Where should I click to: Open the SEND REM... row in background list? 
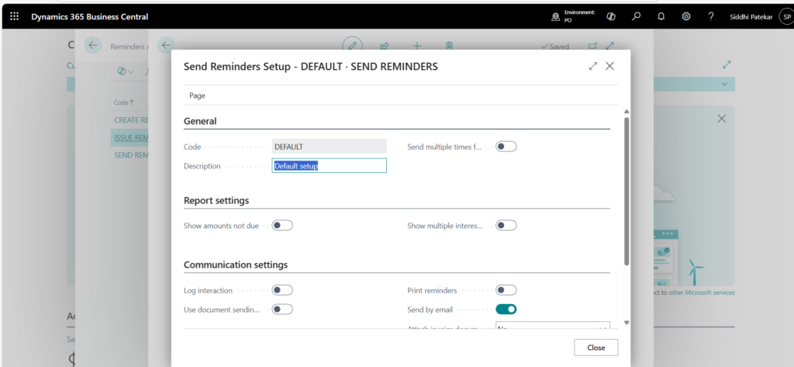coord(131,155)
